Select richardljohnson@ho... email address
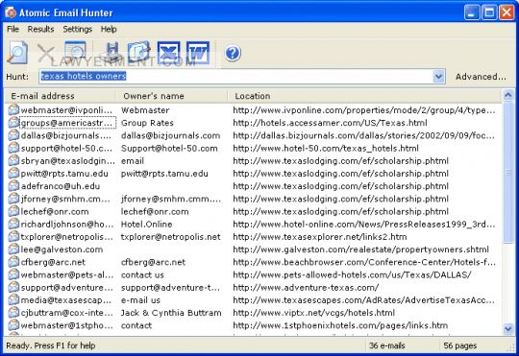 pos(67,225)
